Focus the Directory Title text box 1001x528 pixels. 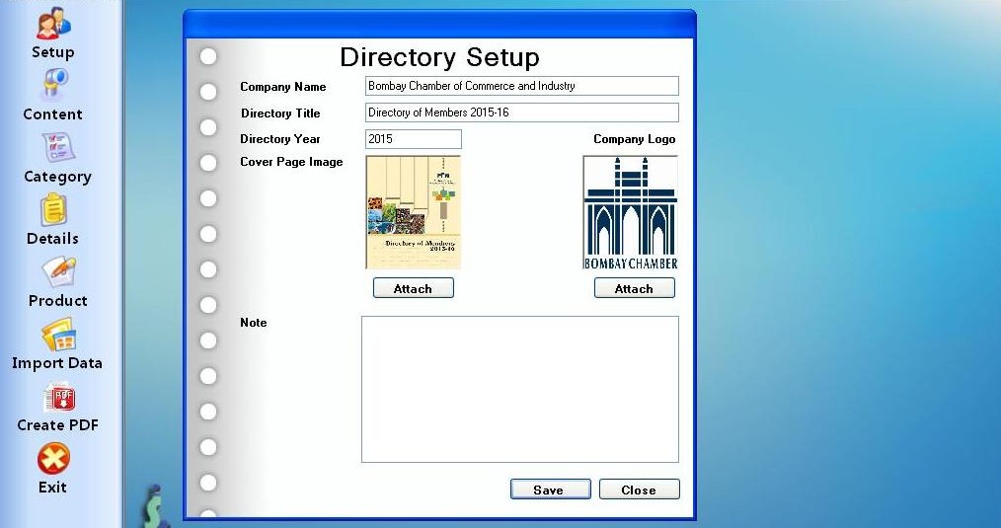[x=521, y=113]
